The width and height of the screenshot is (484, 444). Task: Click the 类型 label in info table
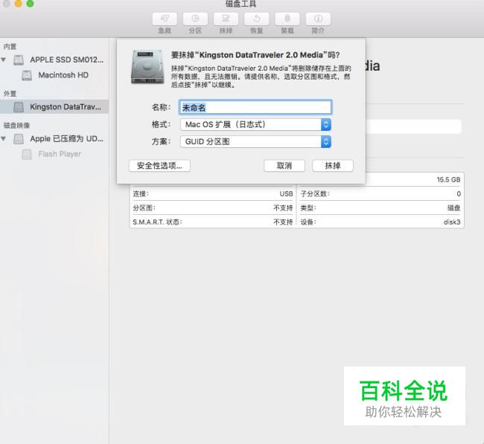308,207
